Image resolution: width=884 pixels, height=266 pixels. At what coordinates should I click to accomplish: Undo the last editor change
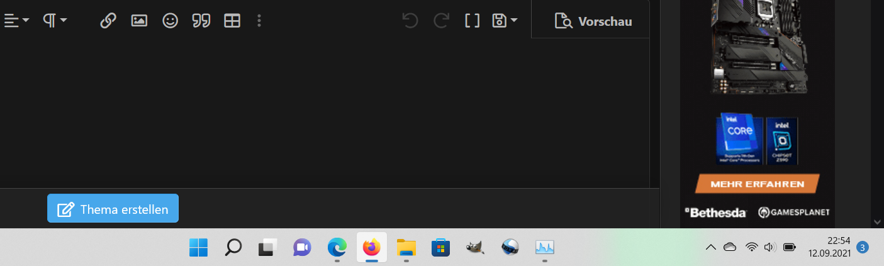tap(410, 21)
